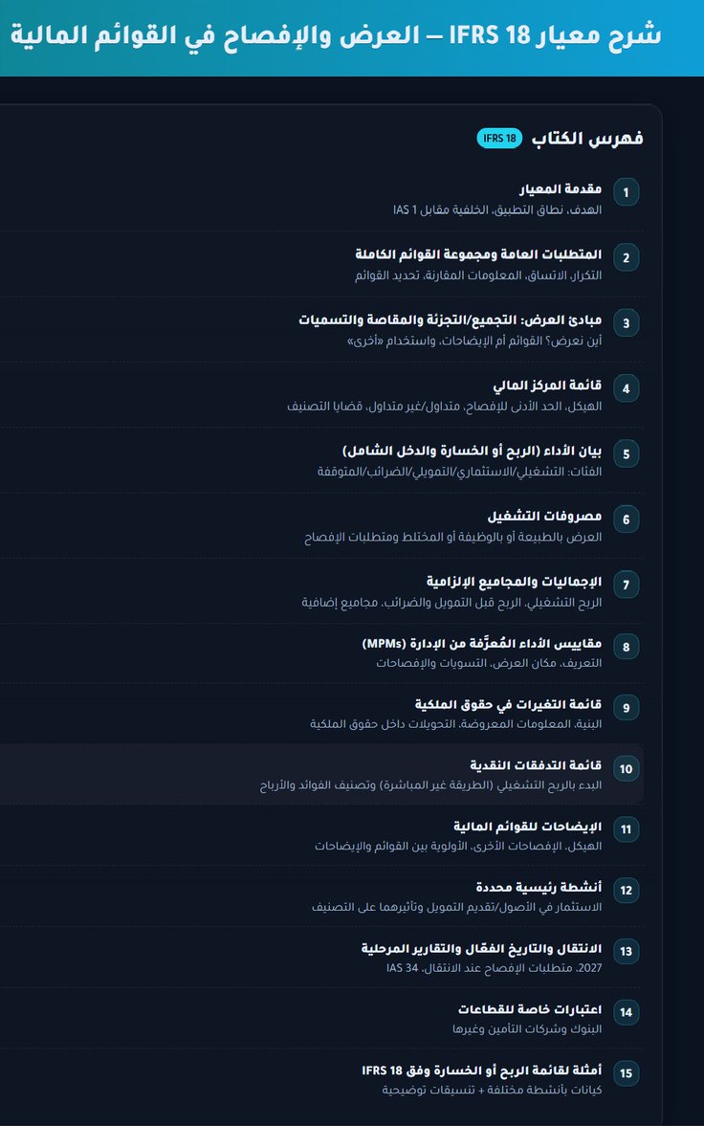
Task: Go to chapter 15 أمثلة لقائمة الربح أو الخسارة
Action: pos(482,1071)
